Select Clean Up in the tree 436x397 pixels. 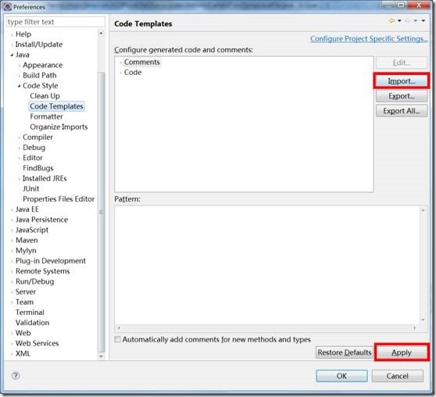(x=45, y=96)
